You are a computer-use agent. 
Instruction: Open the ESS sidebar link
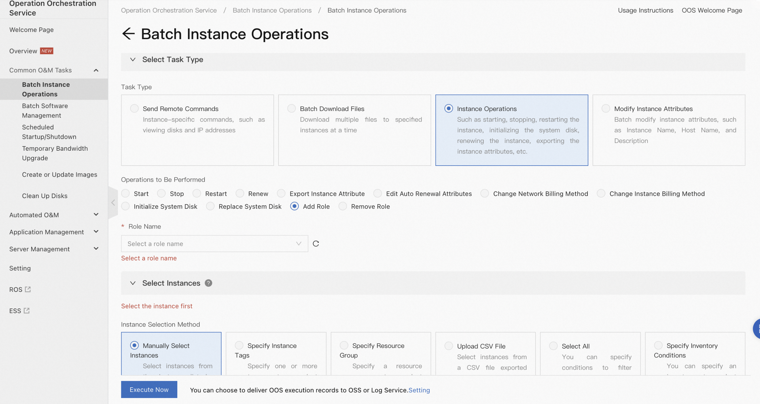coord(15,311)
